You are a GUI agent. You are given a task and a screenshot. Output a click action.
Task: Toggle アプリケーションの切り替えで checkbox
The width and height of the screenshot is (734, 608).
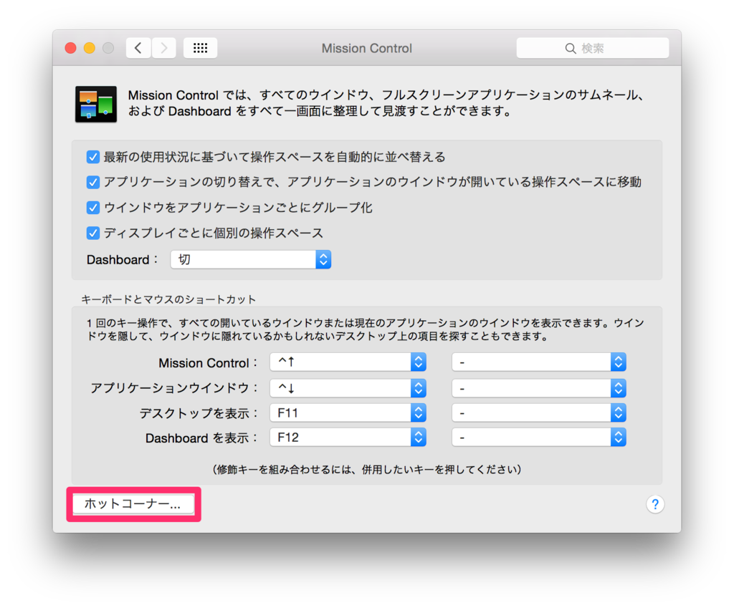pyautogui.click(x=92, y=183)
